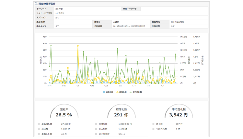Click the square bullet beside 出品数
Image resolution: width=243 pixels, height=139 pixels.
tap(39, 128)
